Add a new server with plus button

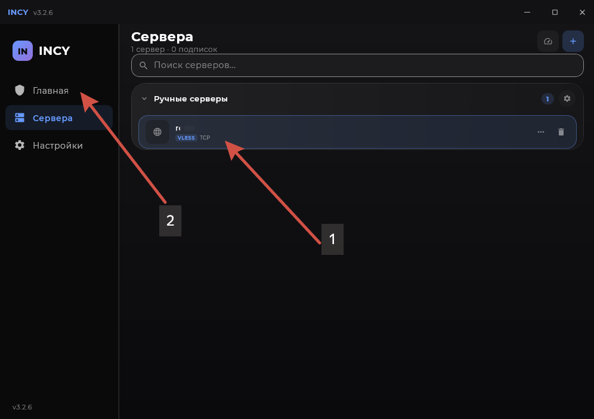pyautogui.click(x=573, y=41)
